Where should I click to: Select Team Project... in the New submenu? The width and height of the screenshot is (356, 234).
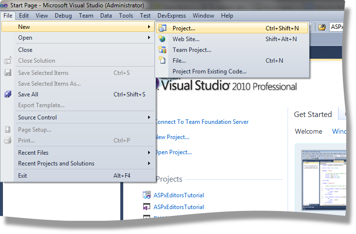232,50
